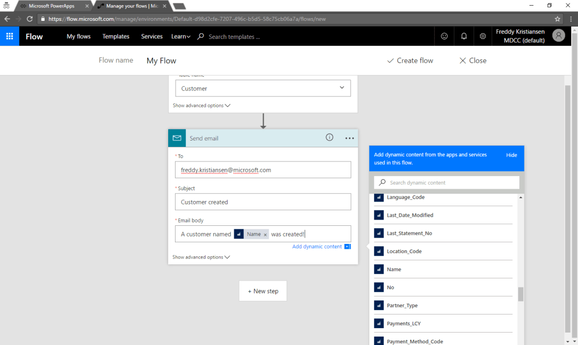This screenshot has height=345, width=578.
Task: Insert Last_Date_Modified dynamic field
Action: pos(443,215)
